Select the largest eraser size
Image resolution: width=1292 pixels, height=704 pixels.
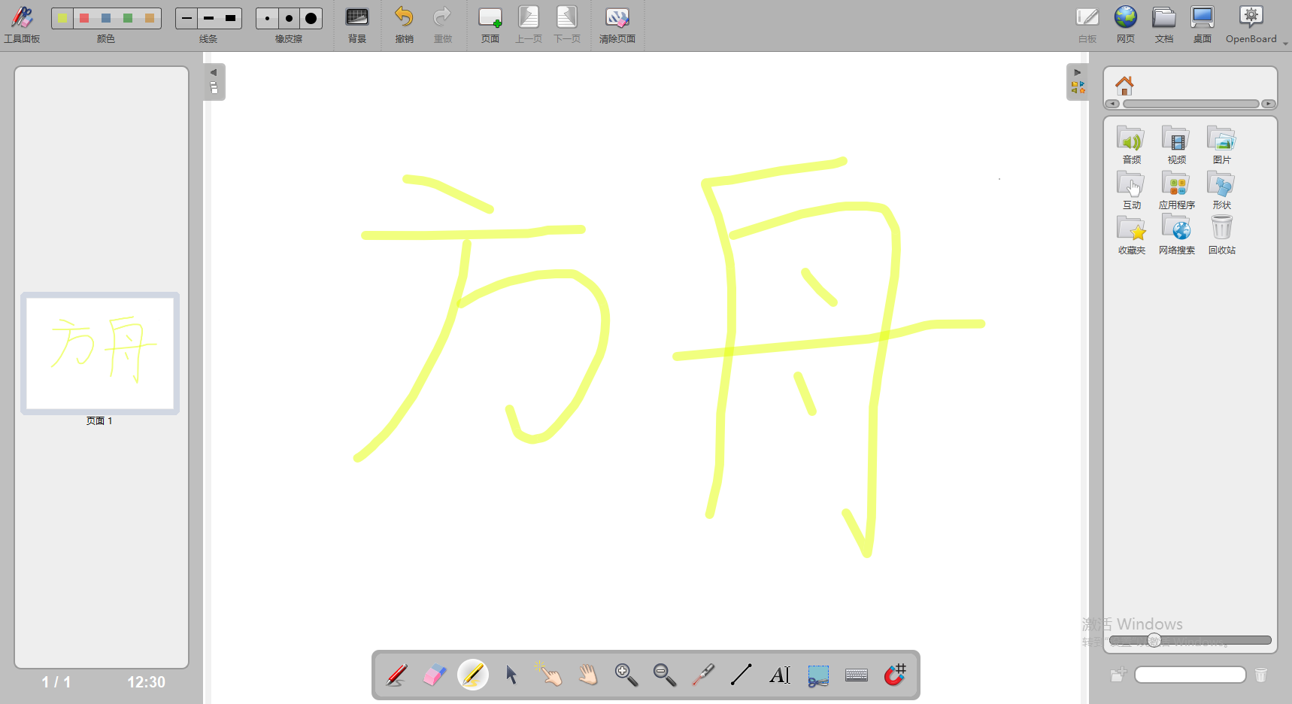coord(311,18)
